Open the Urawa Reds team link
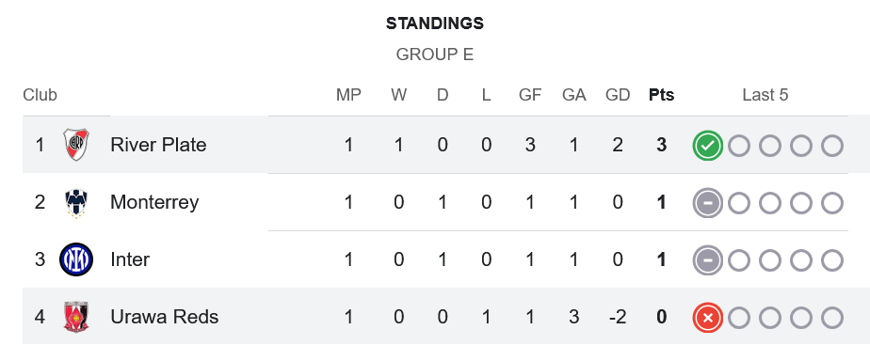The width and height of the screenshot is (870, 361). point(164,317)
